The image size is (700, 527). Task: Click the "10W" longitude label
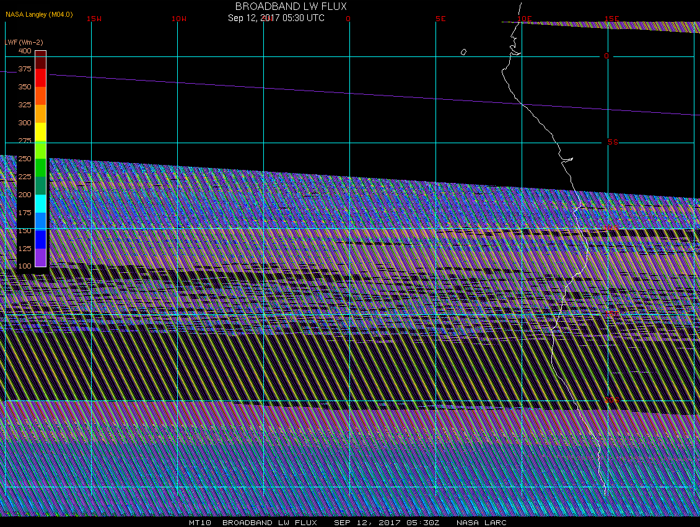(x=179, y=19)
